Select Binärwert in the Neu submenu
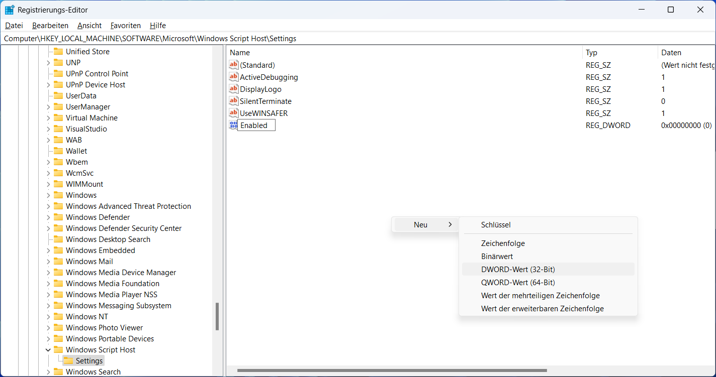 click(x=548, y=256)
